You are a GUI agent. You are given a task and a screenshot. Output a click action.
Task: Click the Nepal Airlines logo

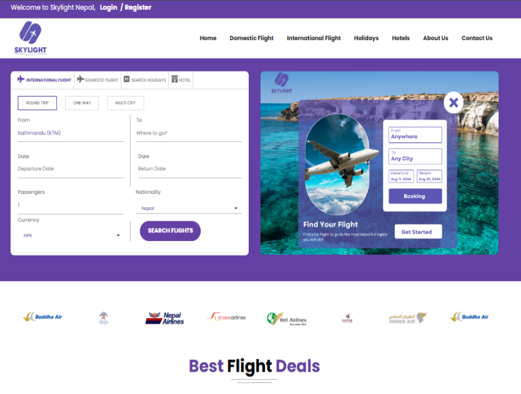coord(165,318)
